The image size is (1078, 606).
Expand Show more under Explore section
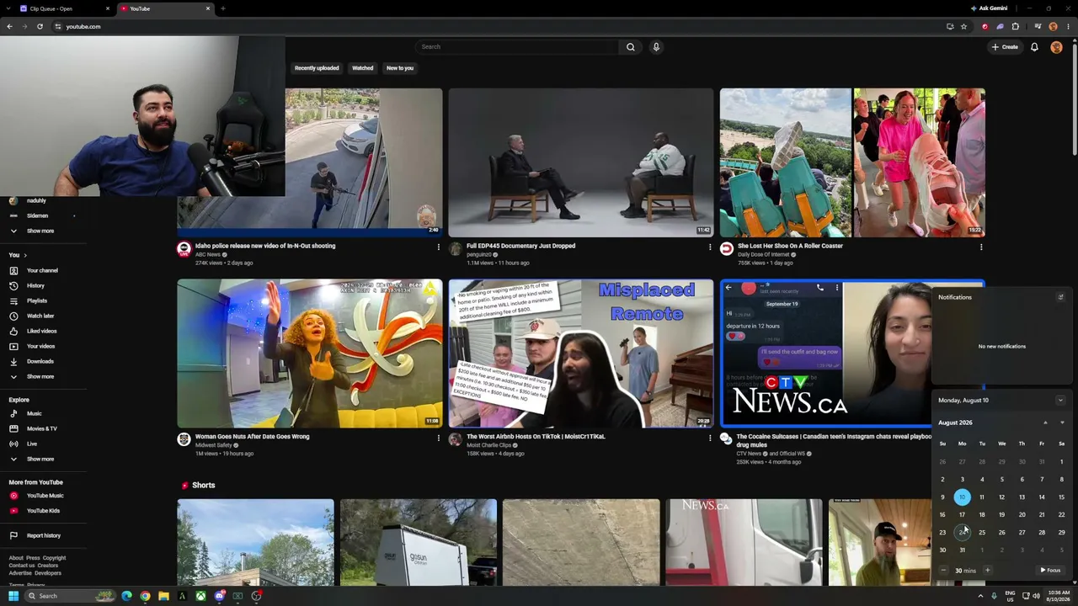40,459
